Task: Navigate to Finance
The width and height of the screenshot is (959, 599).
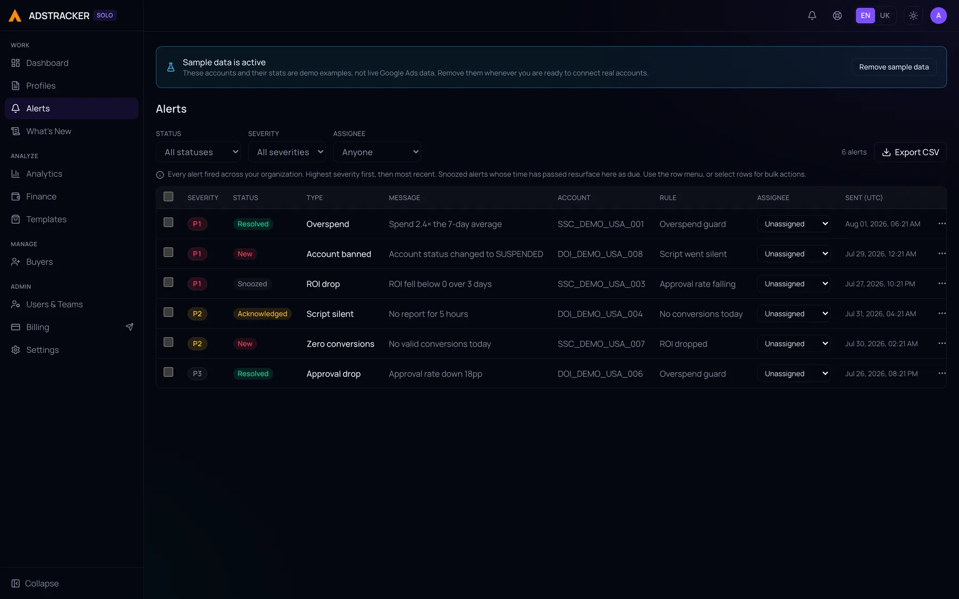Action: 71,196
